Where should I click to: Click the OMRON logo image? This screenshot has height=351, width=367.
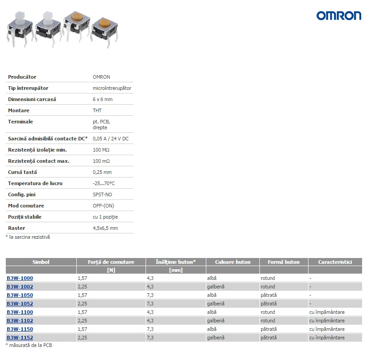pos(339,16)
